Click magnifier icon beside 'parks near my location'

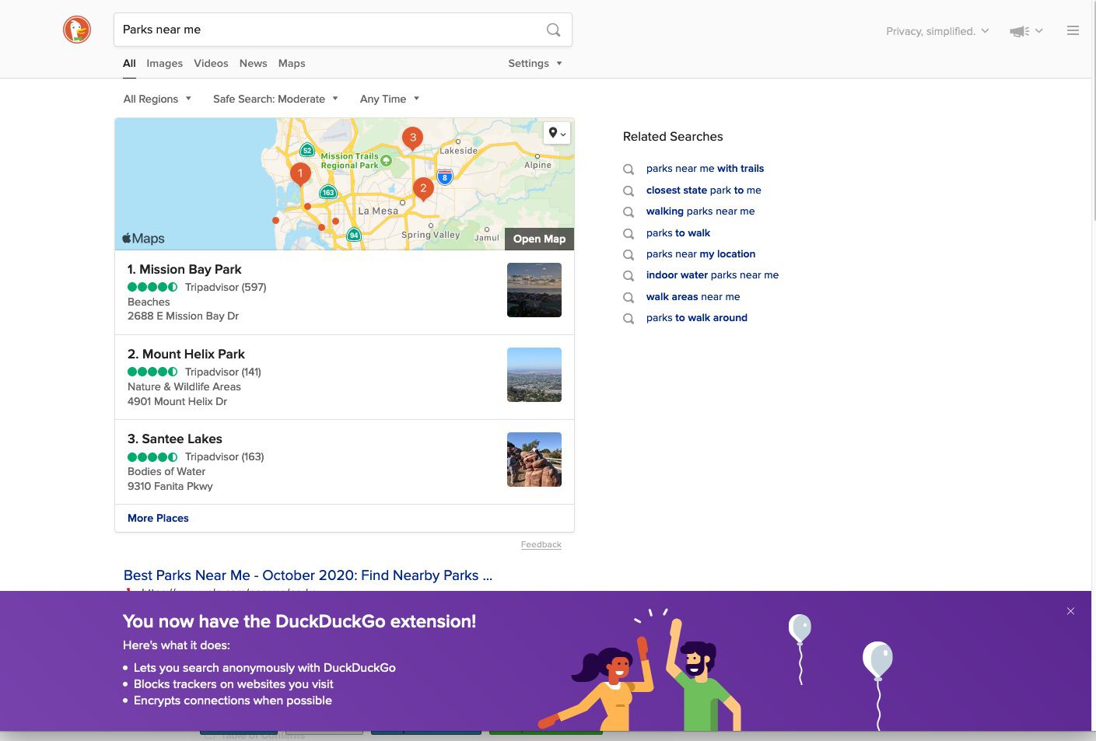click(x=629, y=254)
